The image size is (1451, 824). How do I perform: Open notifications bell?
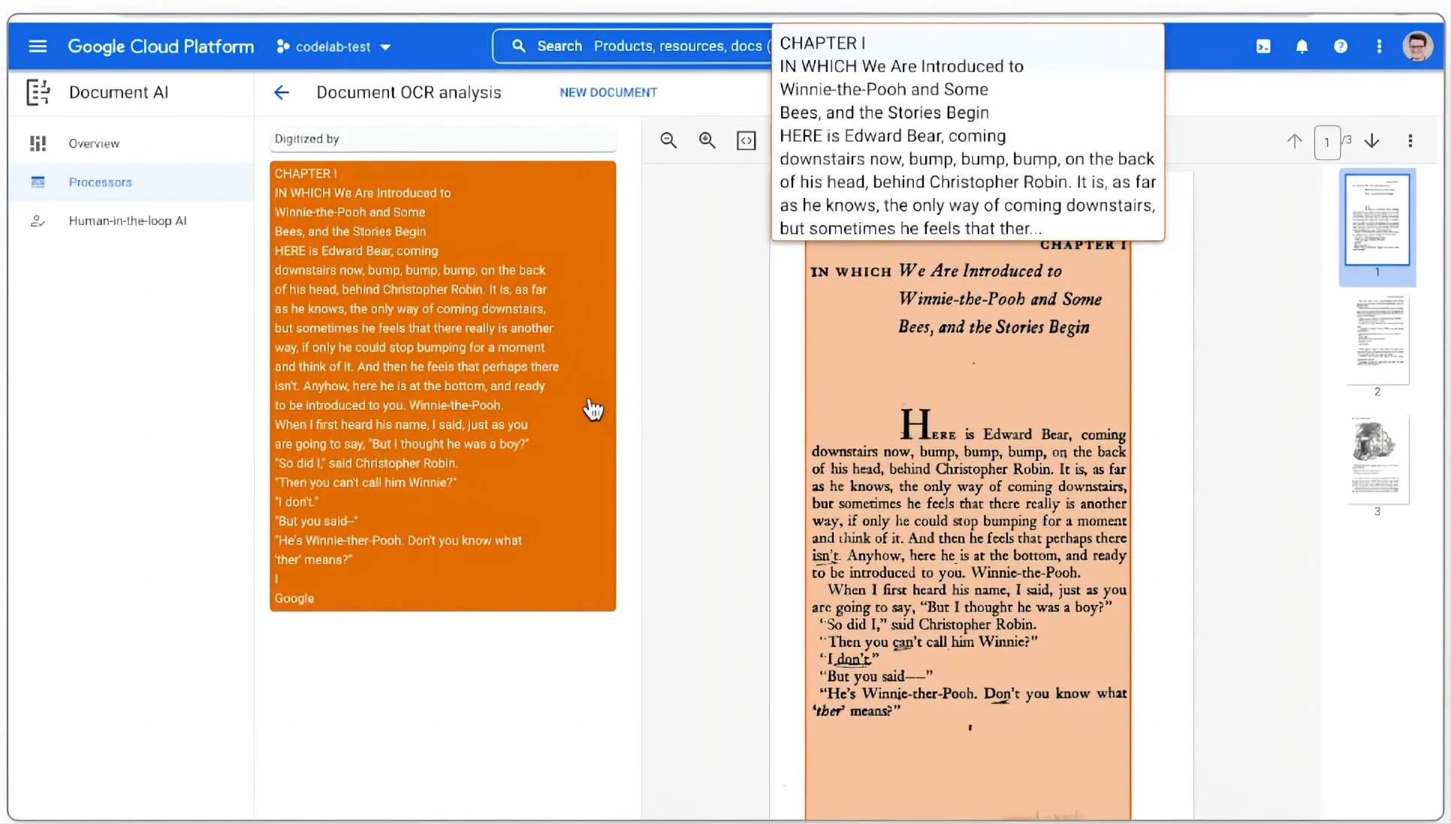tap(1302, 47)
